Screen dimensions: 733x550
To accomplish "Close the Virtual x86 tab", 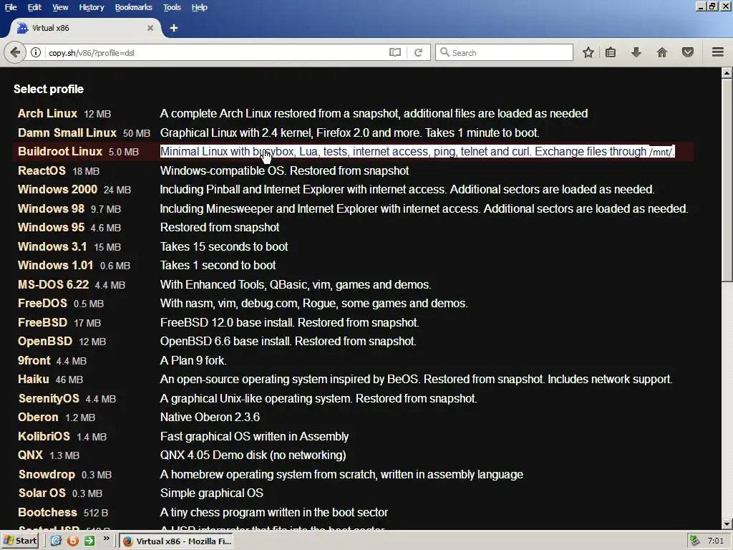I will (x=150, y=28).
